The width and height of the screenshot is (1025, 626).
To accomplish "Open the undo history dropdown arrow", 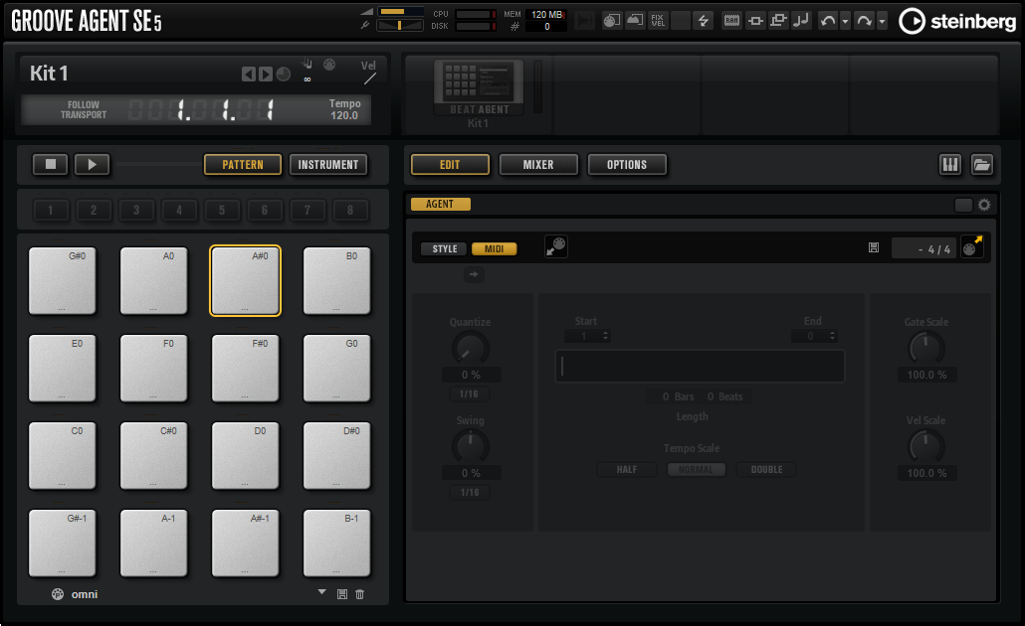I will tap(845, 21).
